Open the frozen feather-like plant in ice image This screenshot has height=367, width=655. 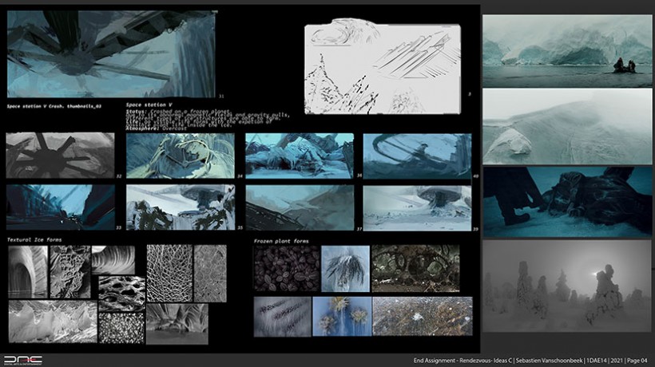(345, 269)
